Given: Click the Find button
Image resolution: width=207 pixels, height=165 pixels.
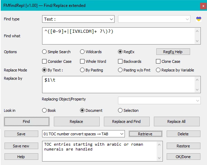Looking at the screenshot, I should click(x=27, y=122).
